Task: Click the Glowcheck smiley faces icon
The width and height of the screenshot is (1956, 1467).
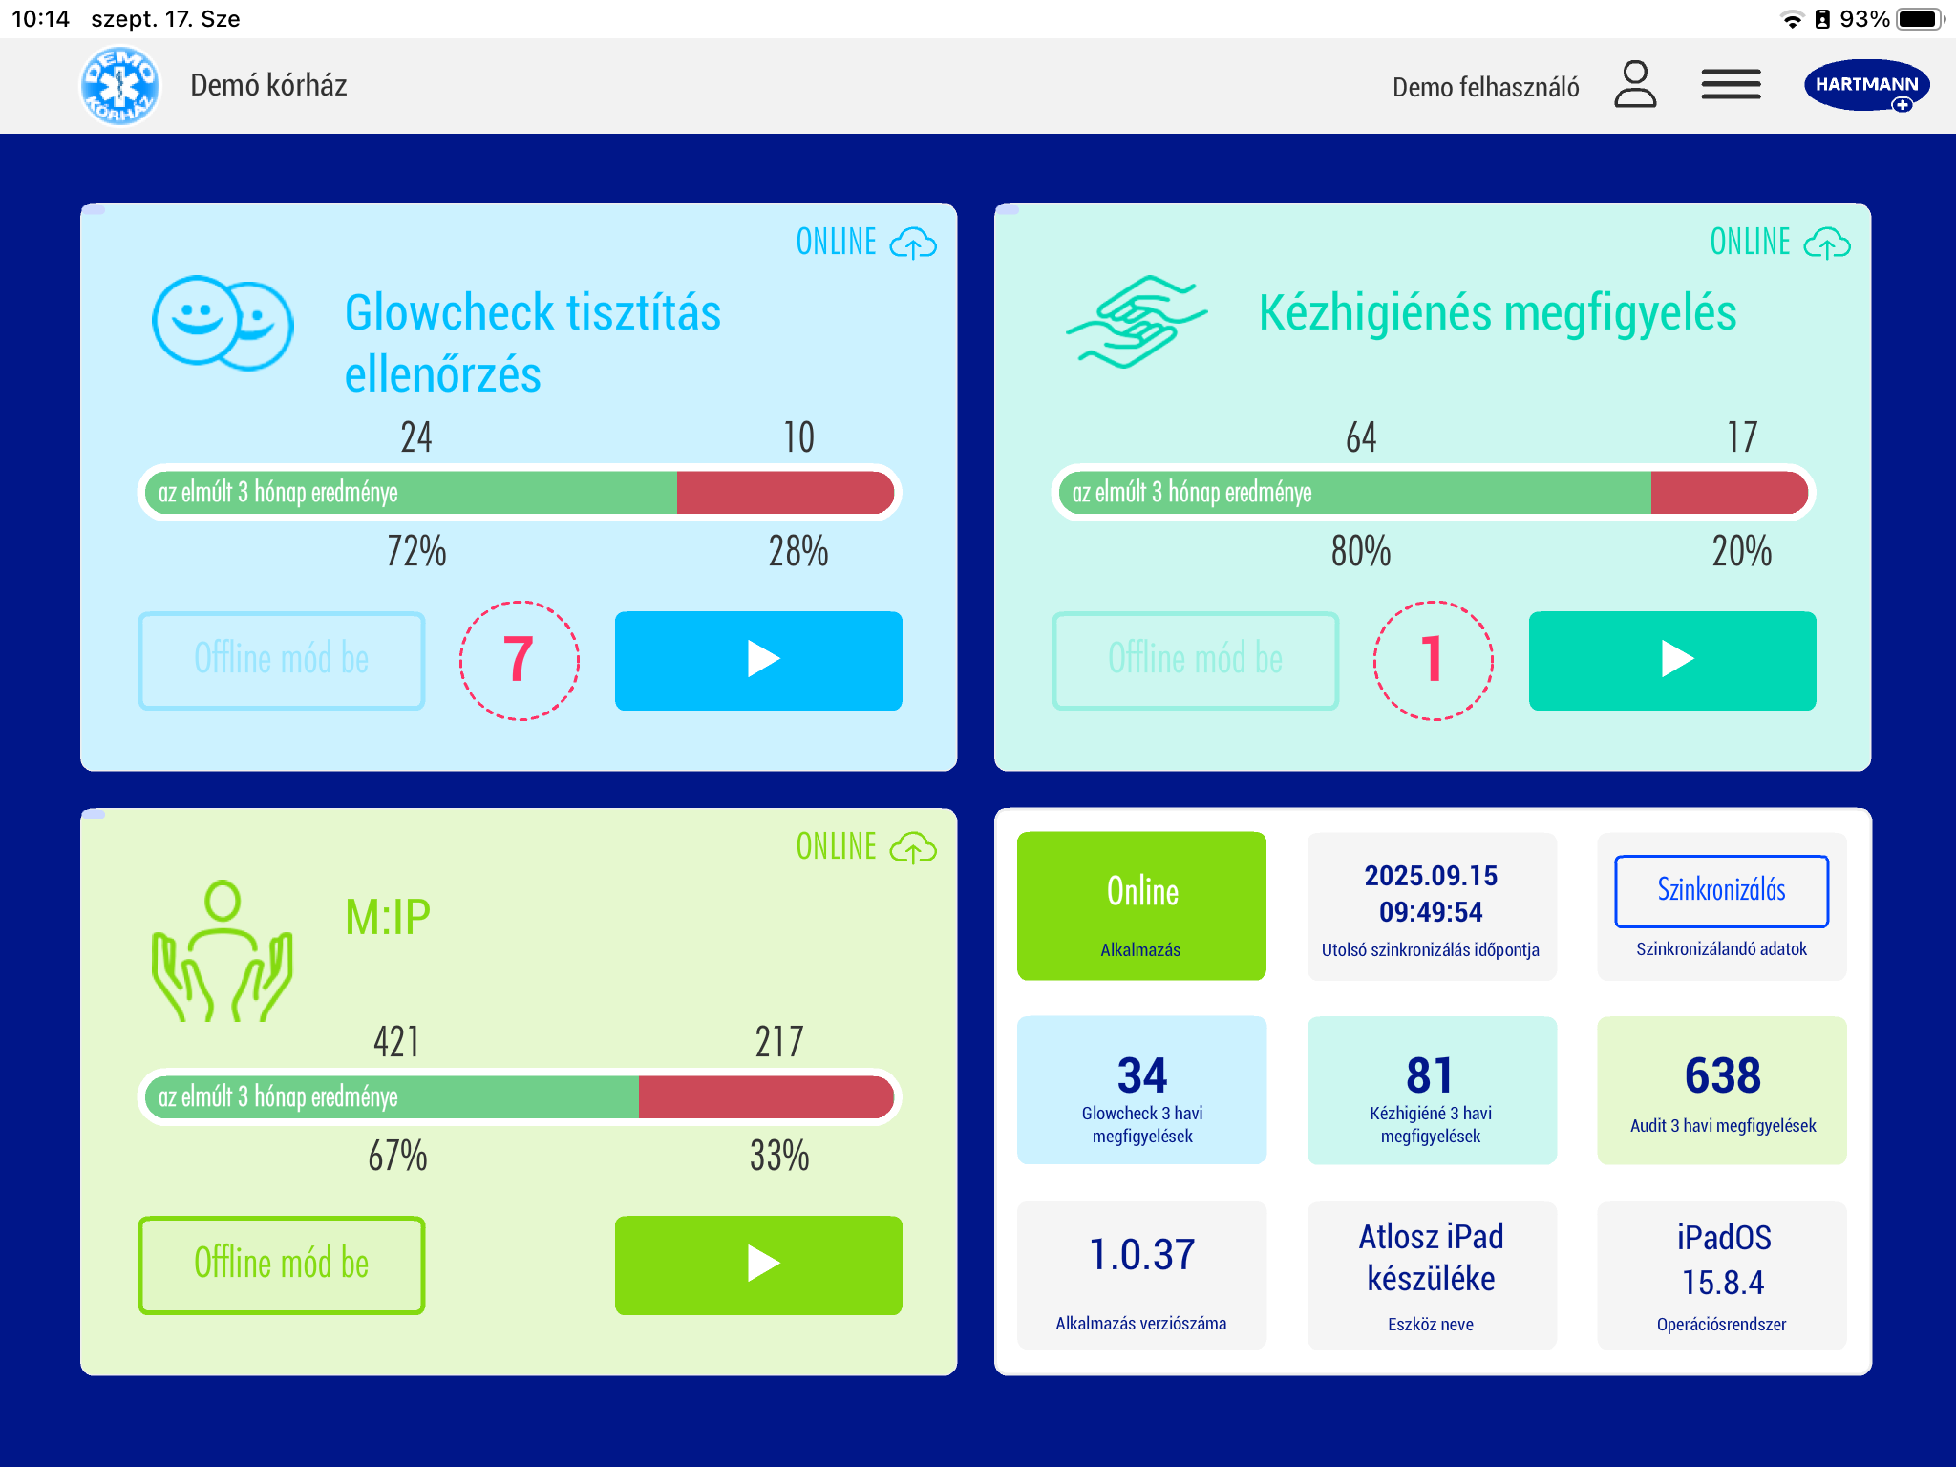Action: click(223, 324)
